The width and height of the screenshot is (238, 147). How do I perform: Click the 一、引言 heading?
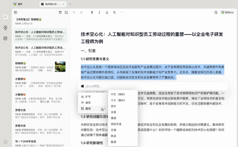click(88, 51)
